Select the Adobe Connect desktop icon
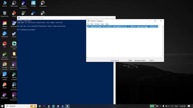Image resolution: width=193 pixels, height=108 pixels. pyautogui.click(x=14, y=76)
